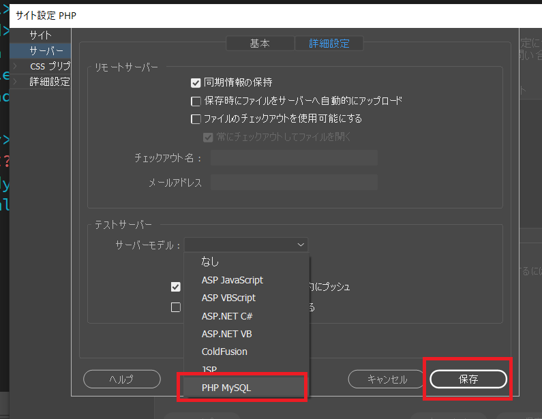Expand the CSS プリプロセッサ category arrow
This screenshot has height=419, width=542.
[x=15, y=66]
